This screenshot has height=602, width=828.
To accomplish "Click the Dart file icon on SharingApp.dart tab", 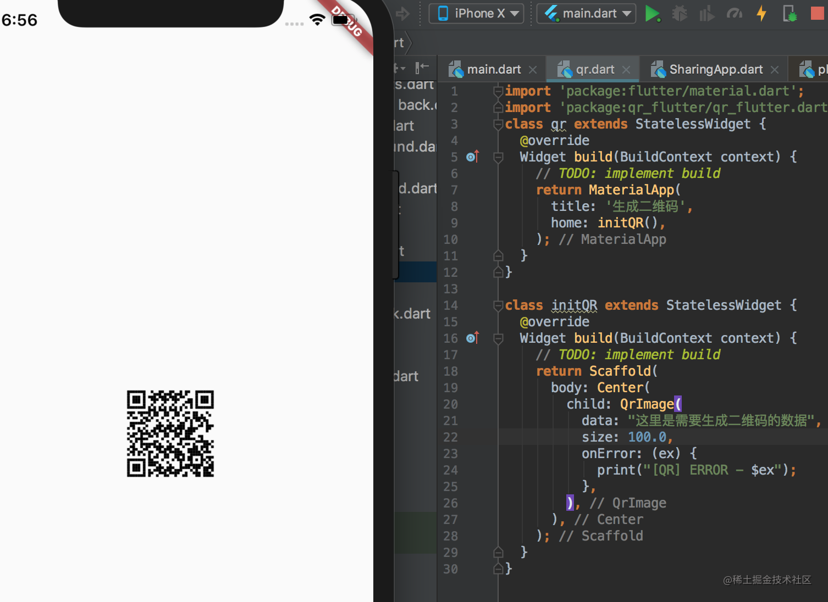I will (659, 70).
